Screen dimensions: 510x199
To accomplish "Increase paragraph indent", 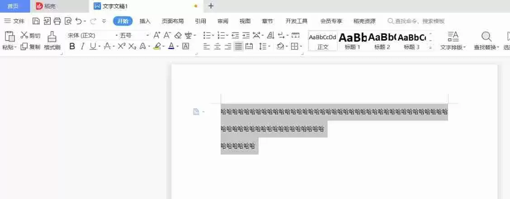I will [x=246, y=35].
